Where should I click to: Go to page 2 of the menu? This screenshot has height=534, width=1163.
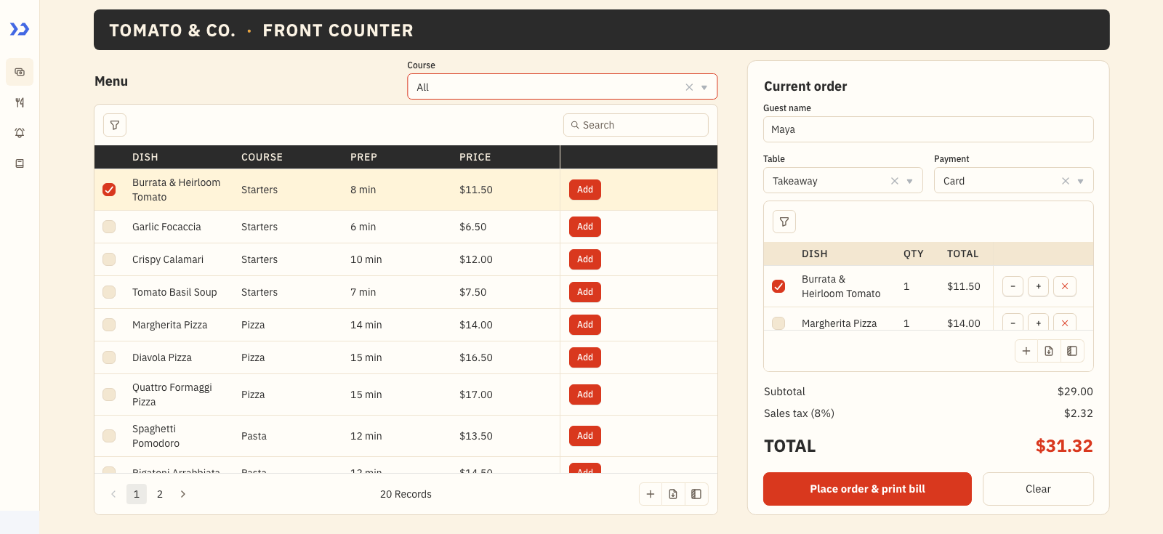coord(160,494)
